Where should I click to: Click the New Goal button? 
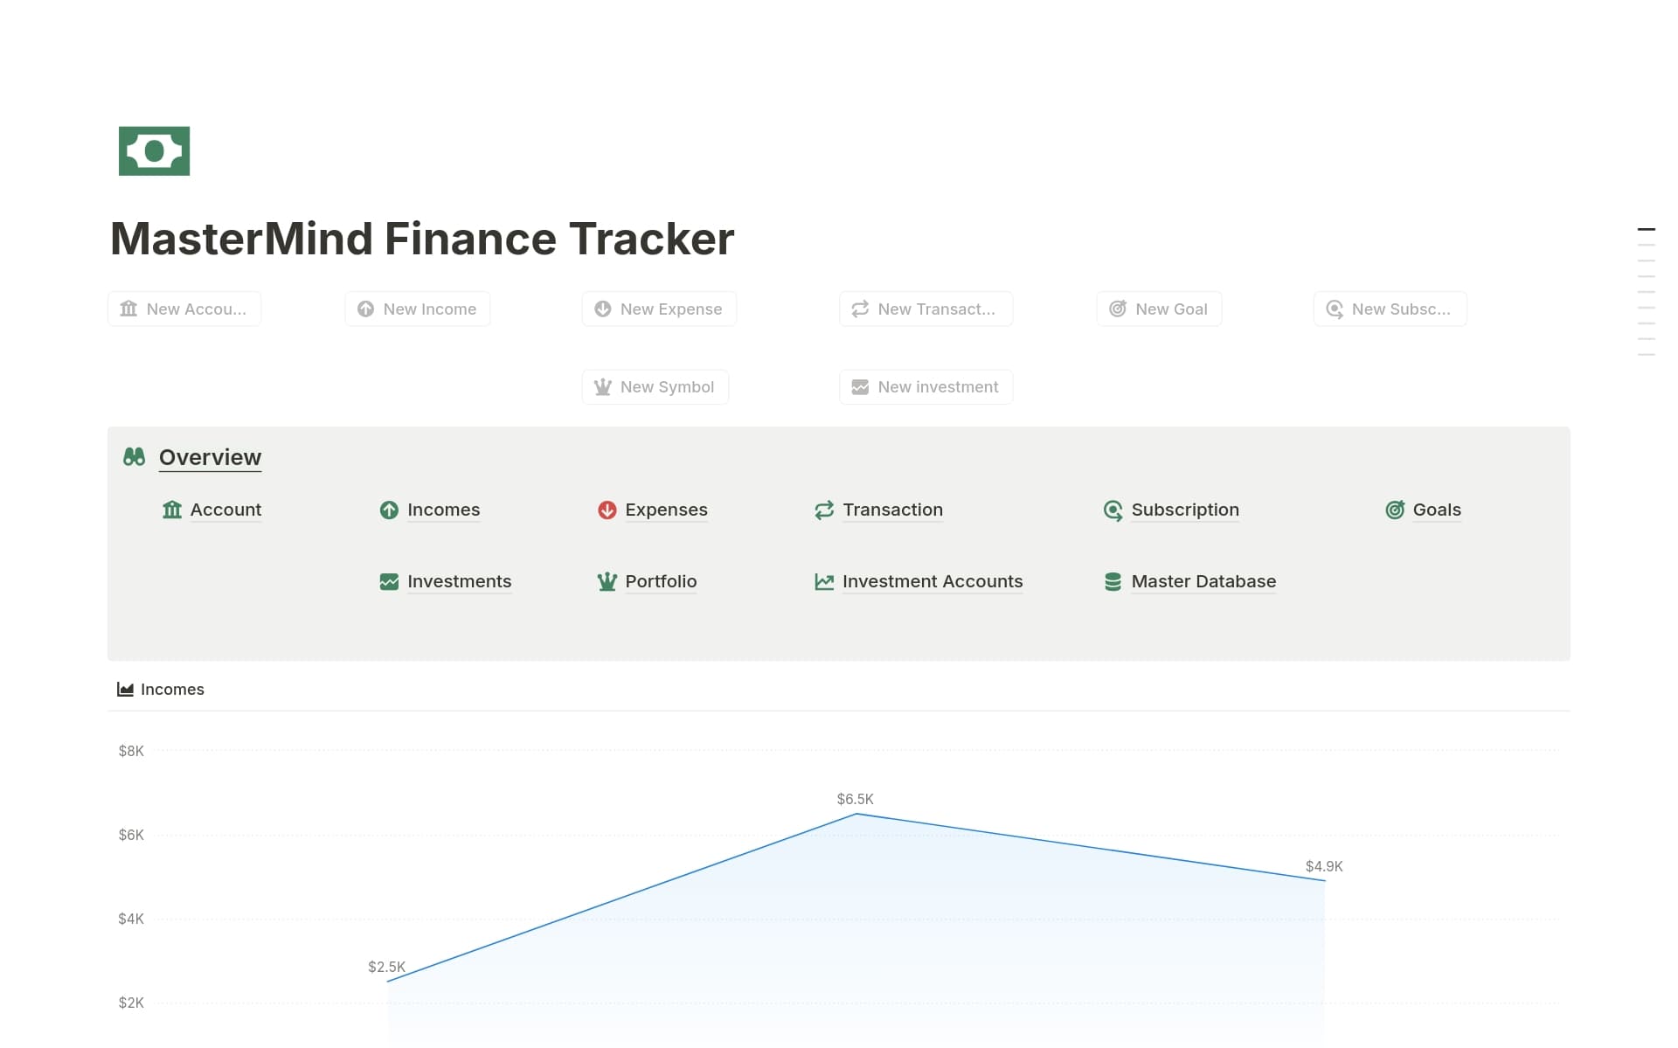(x=1159, y=309)
